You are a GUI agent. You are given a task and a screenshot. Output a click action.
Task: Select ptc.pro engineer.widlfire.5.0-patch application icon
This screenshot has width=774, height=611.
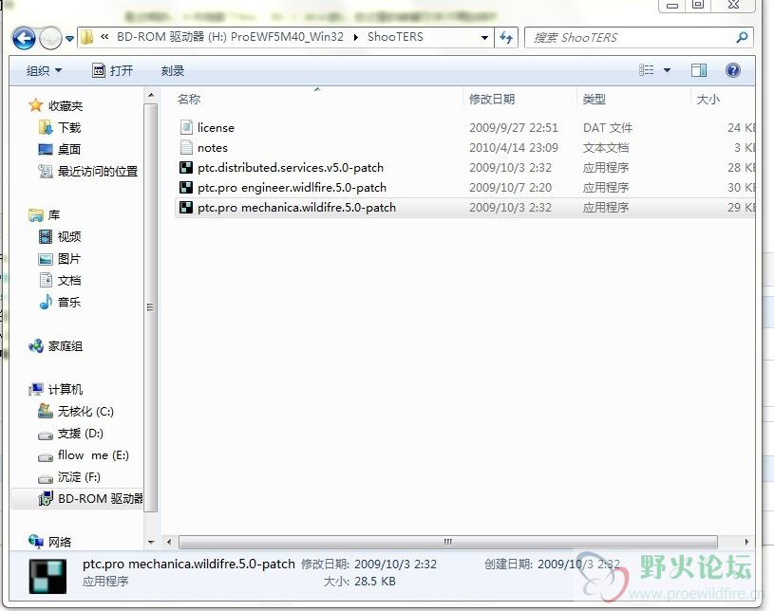coord(185,188)
